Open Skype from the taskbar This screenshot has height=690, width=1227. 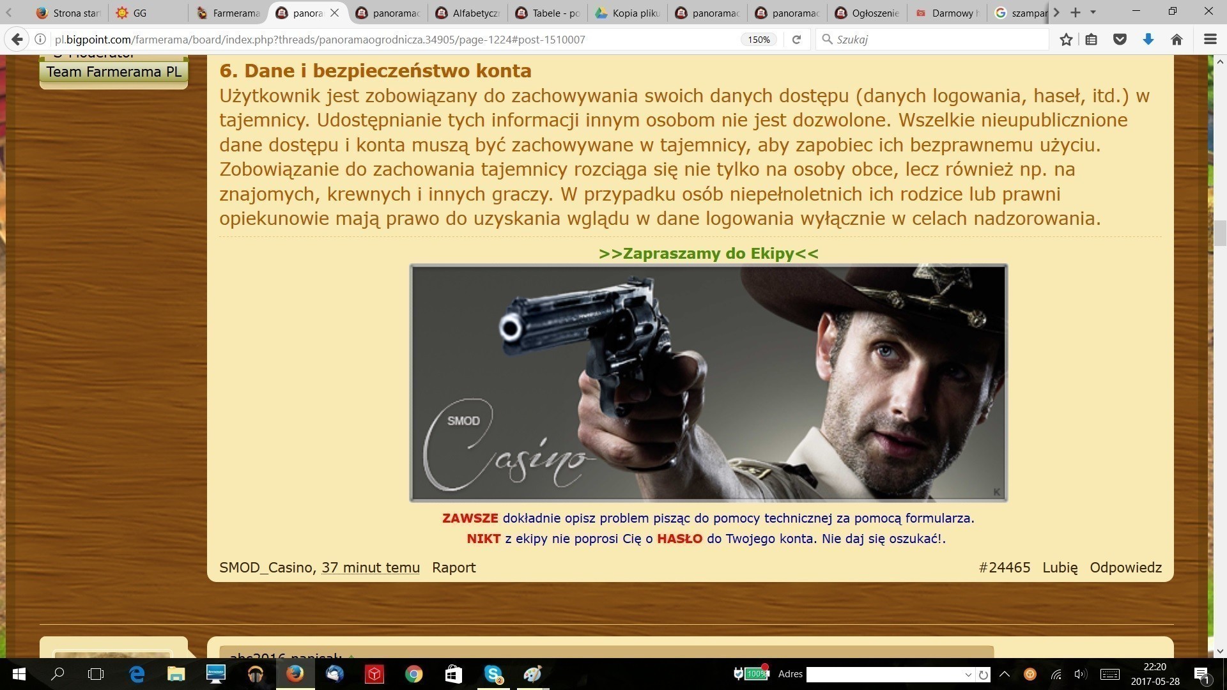click(x=493, y=674)
